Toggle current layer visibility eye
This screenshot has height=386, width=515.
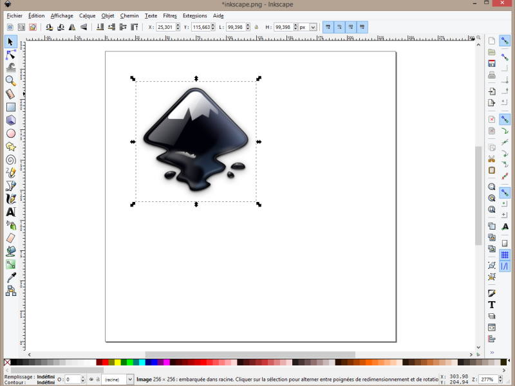(91, 380)
